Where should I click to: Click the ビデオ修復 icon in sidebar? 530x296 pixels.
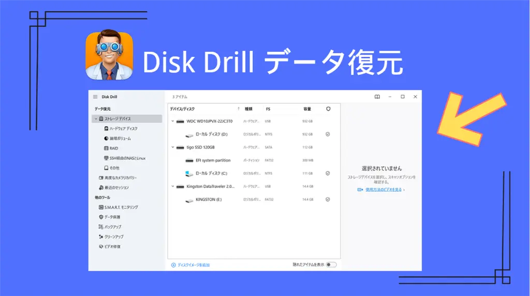pos(101,246)
